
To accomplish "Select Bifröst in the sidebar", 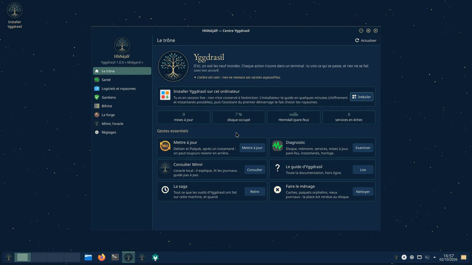I will pos(122,106).
